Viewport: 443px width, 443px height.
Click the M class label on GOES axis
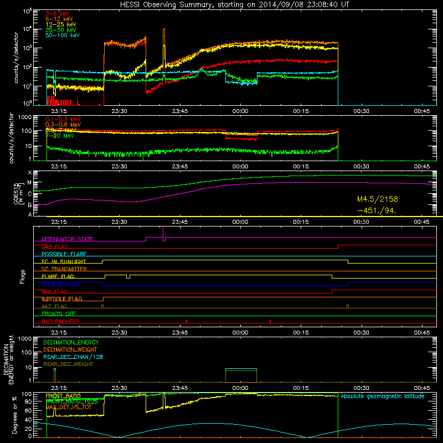29,183
